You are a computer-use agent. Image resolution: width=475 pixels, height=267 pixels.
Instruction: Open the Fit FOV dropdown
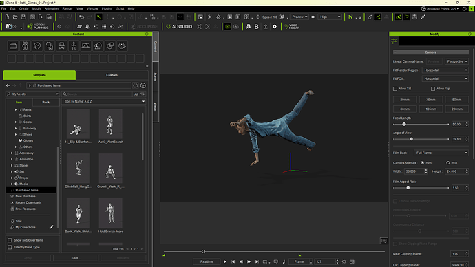pyautogui.click(x=445, y=78)
